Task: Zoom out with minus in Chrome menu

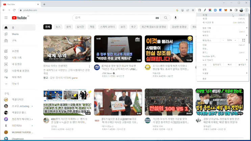Action: (223, 40)
